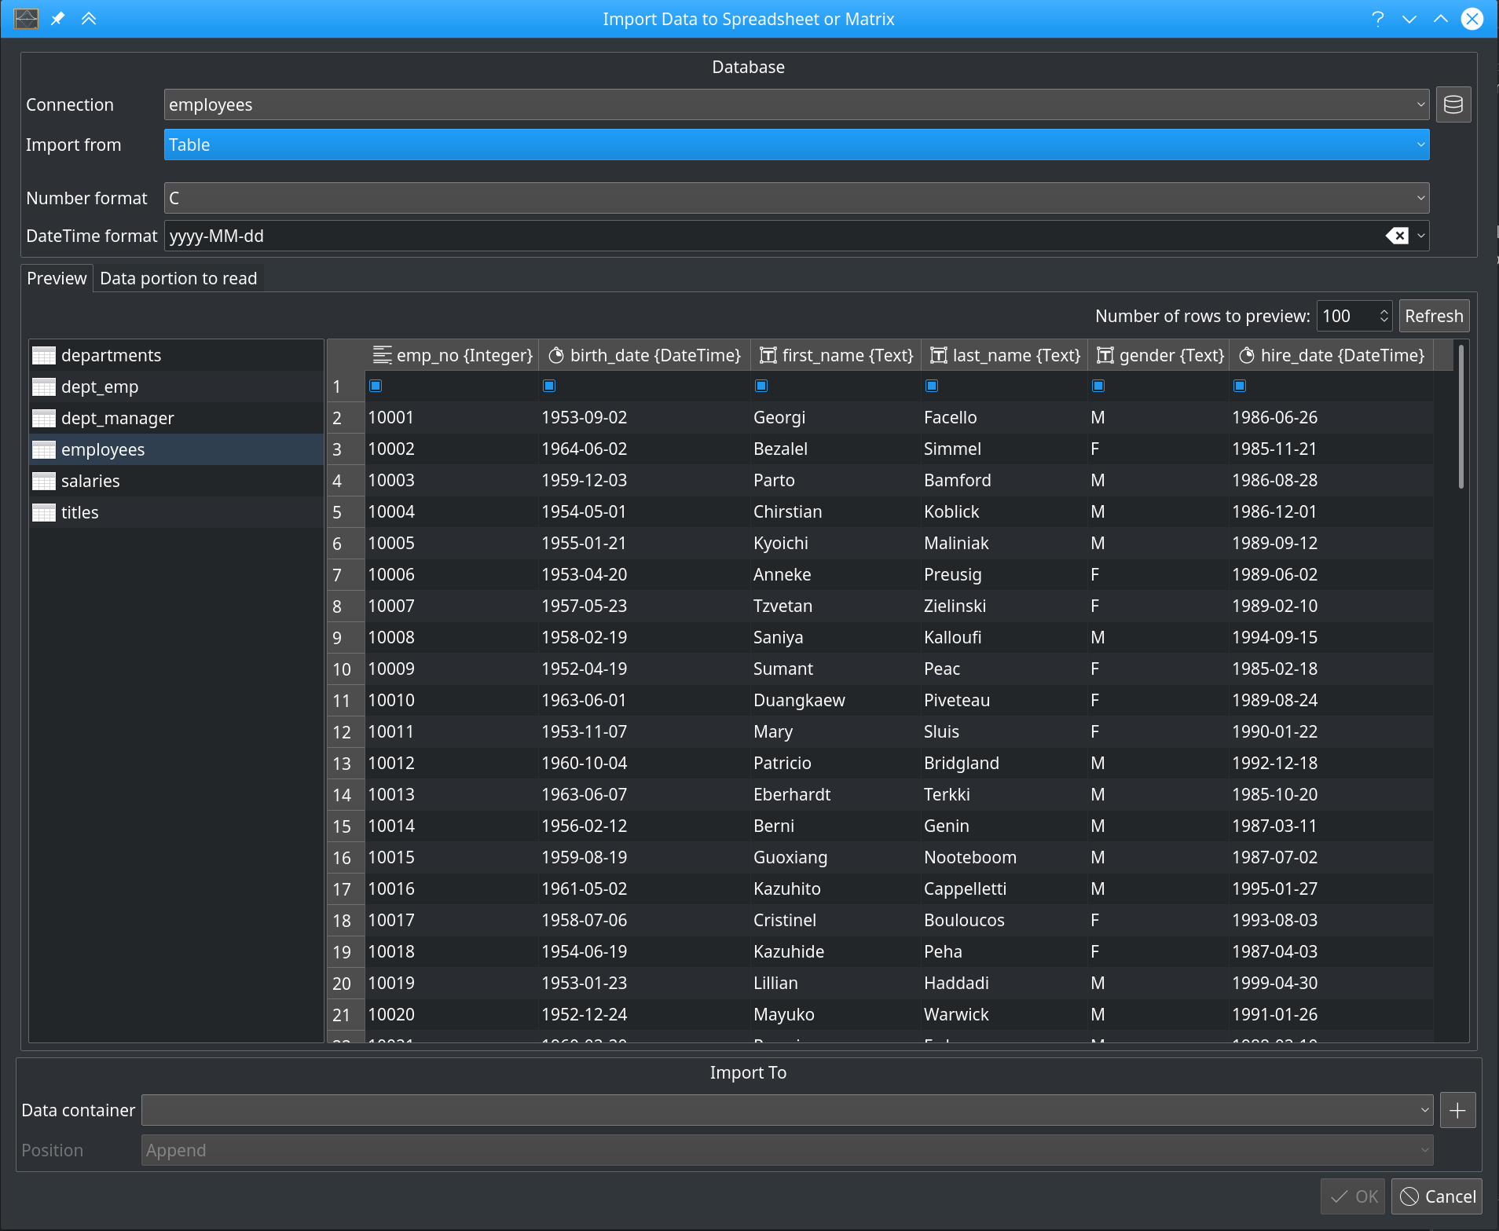Image resolution: width=1499 pixels, height=1231 pixels.
Task: Click the titles table icon
Action: 44,513
